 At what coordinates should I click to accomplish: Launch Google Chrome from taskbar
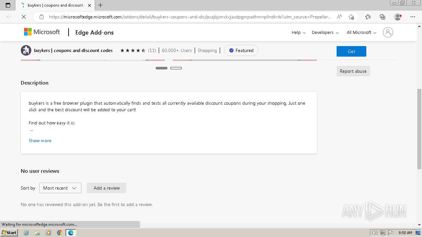click(x=60, y=233)
